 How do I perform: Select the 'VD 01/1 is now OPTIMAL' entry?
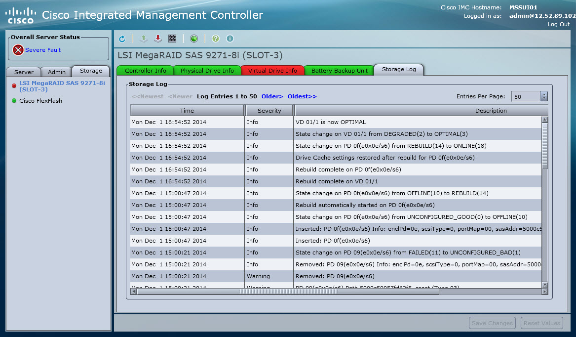[336, 122]
